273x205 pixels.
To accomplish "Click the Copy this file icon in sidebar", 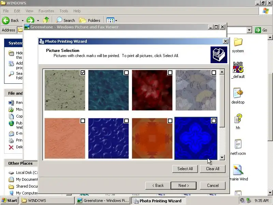I will pyautogui.click(x=11, y=116).
